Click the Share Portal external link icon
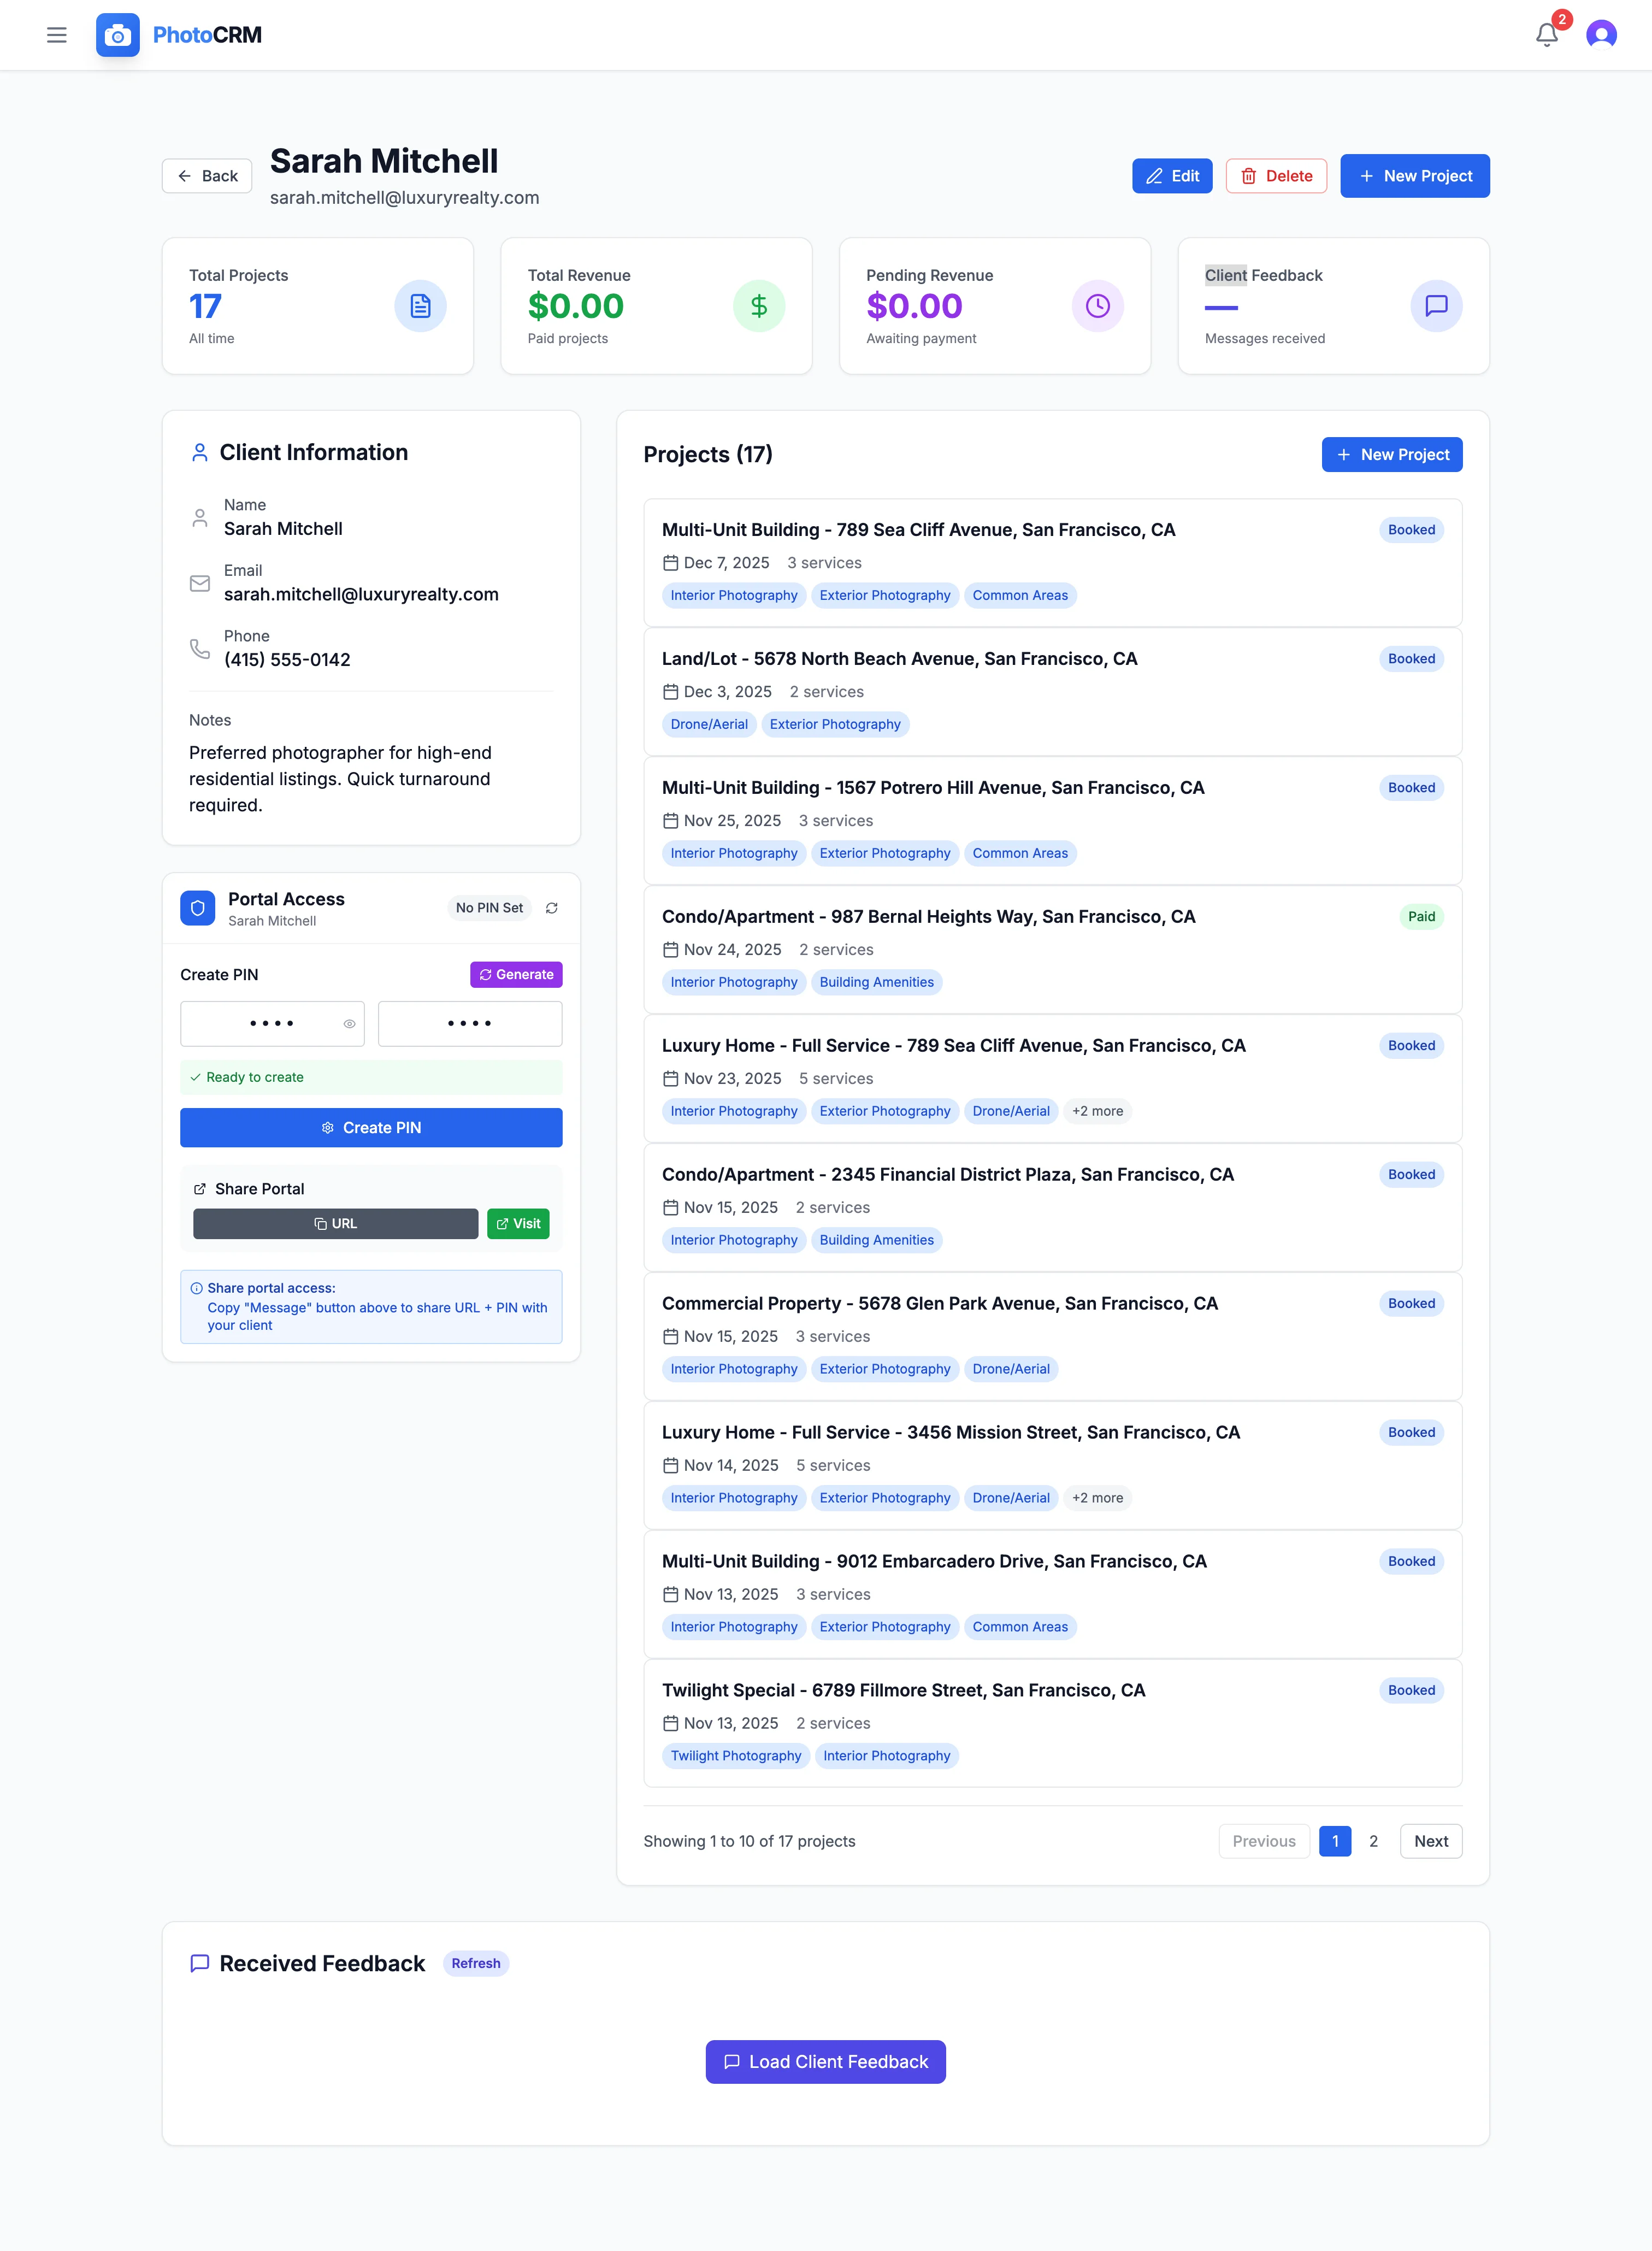This screenshot has width=1652, height=2251. (x=200, y=1189)
